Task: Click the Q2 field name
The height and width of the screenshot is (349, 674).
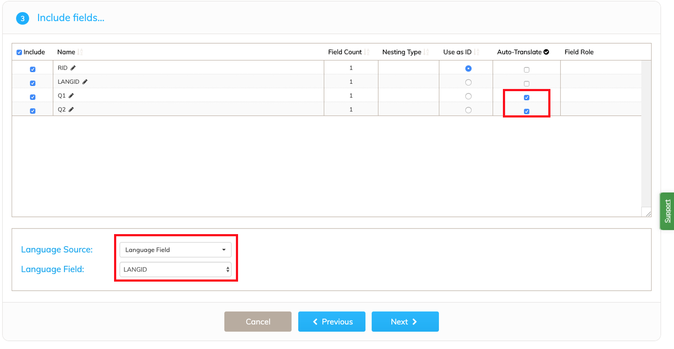Action: point(62,109)
